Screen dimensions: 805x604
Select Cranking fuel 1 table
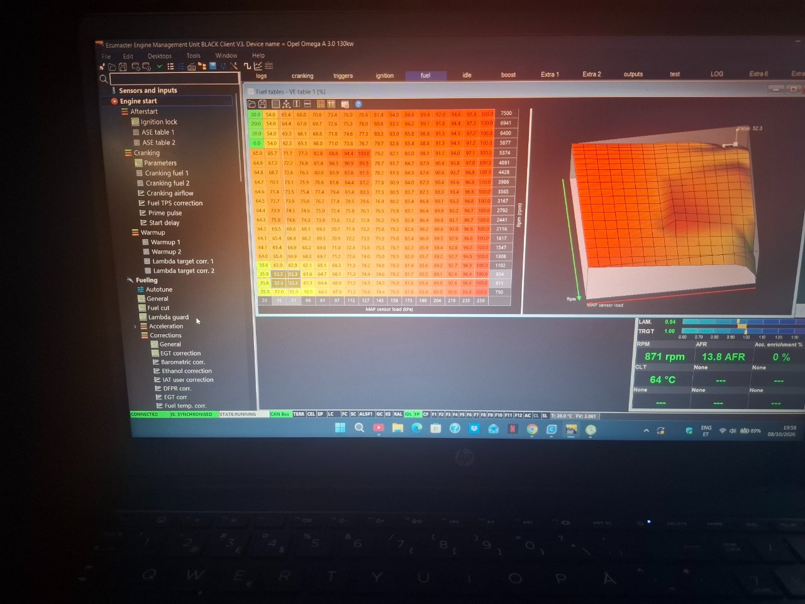167,173
